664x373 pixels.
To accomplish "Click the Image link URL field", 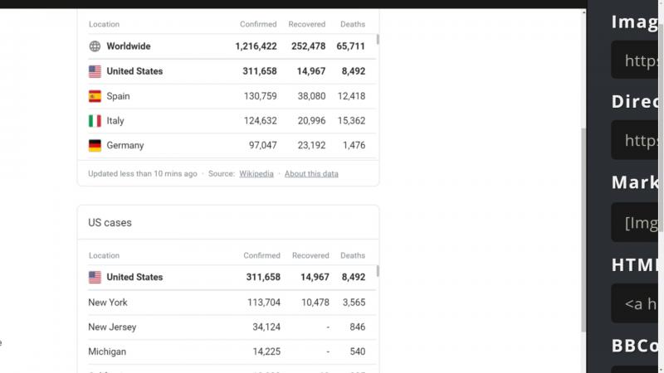I will (x=634, y=60).
